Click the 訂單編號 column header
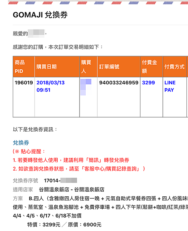Image resolution: width=188 pixels, height=231 pixels. pos(119,67)
